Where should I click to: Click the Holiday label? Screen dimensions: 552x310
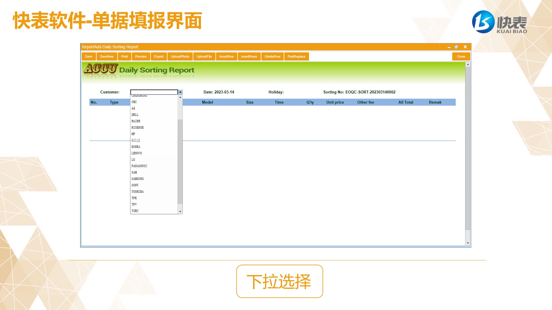click(x=276, y=92)
